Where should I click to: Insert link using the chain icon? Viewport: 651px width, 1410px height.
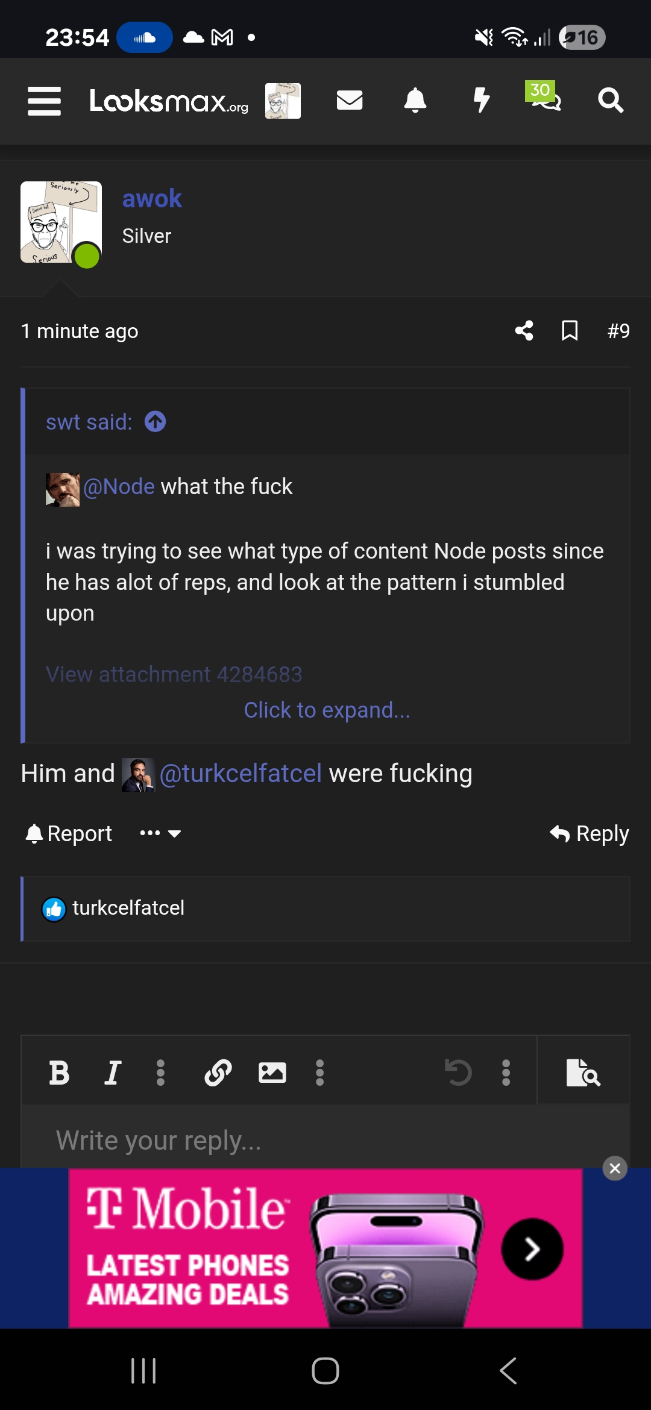(218, 1073)
